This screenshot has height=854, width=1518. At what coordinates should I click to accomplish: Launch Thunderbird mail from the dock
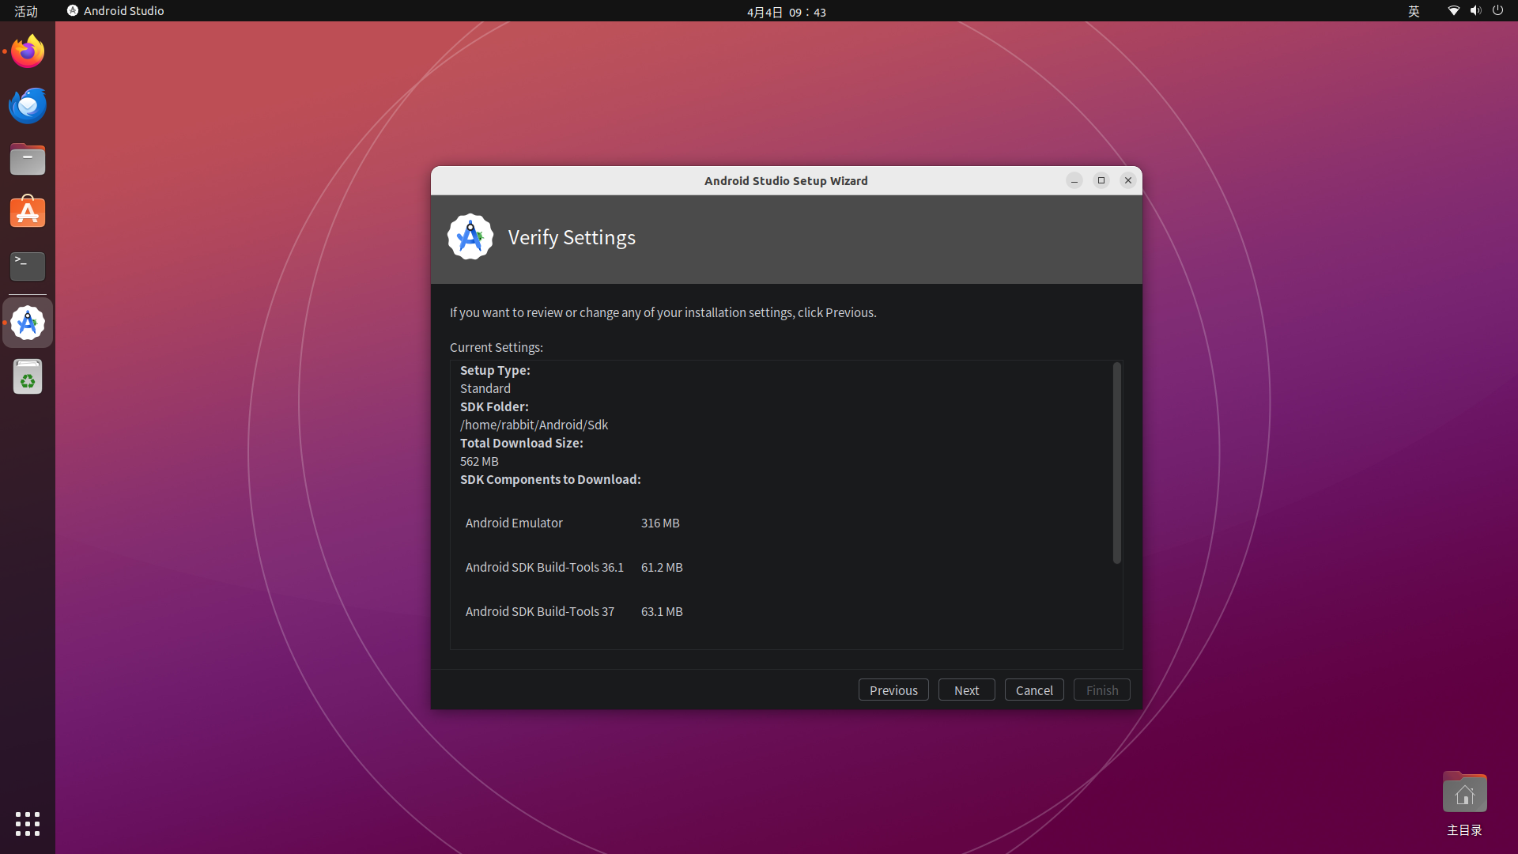point(28,105)
